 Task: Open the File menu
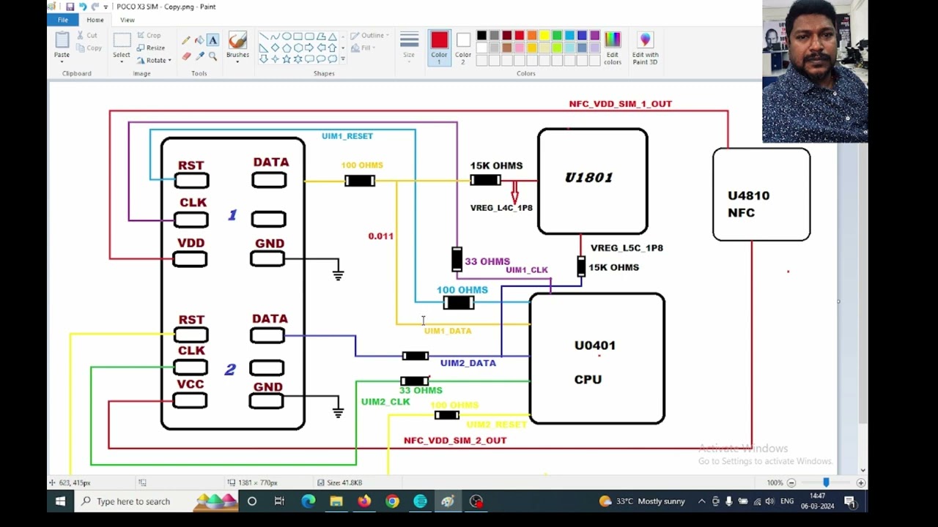(63, 20)
